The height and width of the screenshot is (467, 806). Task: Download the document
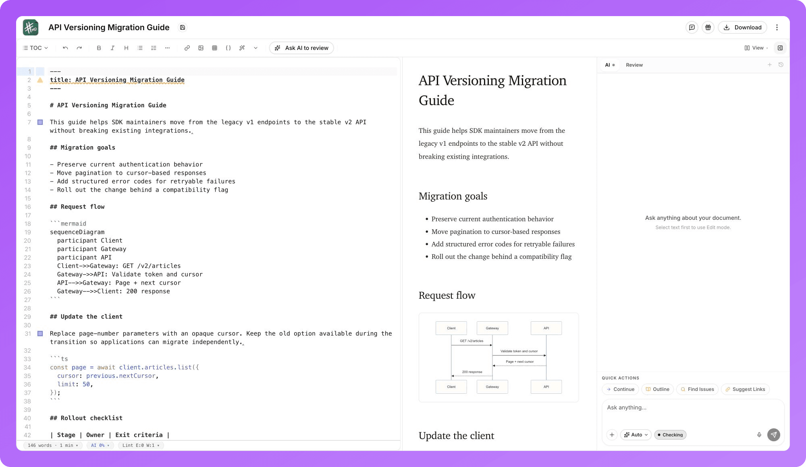742,27
